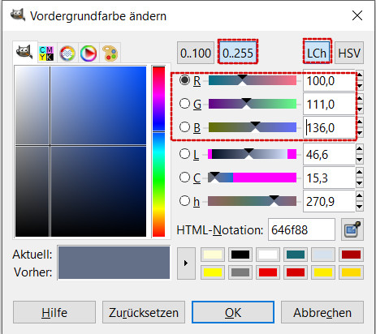The height and width of the screenshot is (334, 376).
Task: Click the Aktuell/Vorher color preview
Action: [114, 263]
